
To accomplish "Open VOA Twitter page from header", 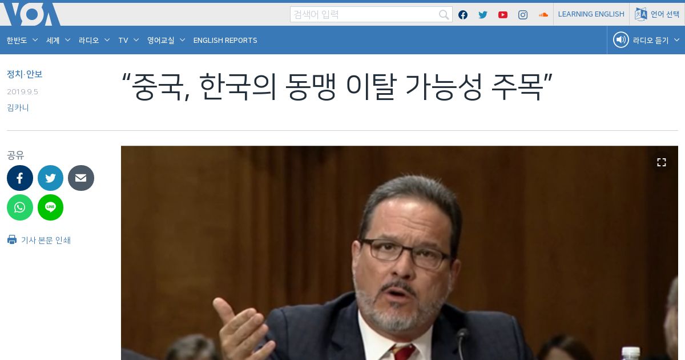I will click(483, 15).
